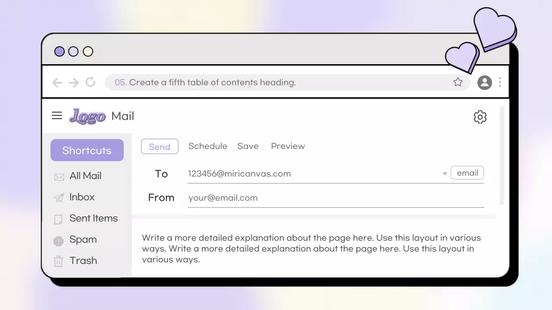Click the browser forward arrow
The width and height of the screenshot is (552, 310).
[x=74, y=82]
